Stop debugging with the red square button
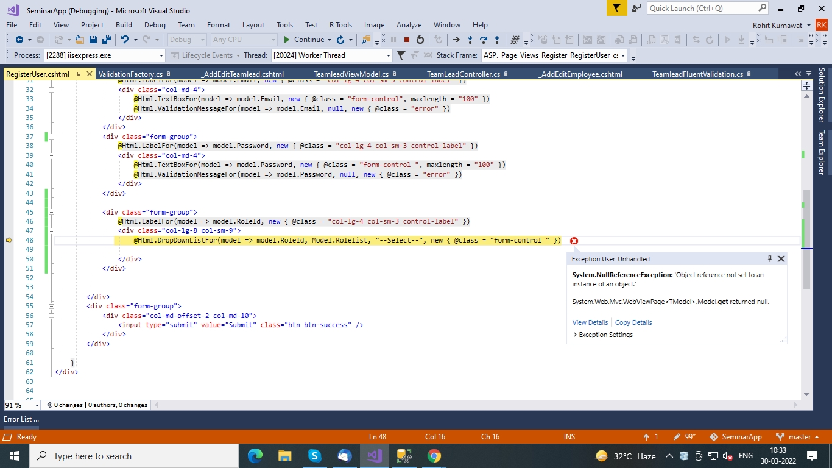The height and width of the screenshot is (468, 832). click(x=407, y=40)
